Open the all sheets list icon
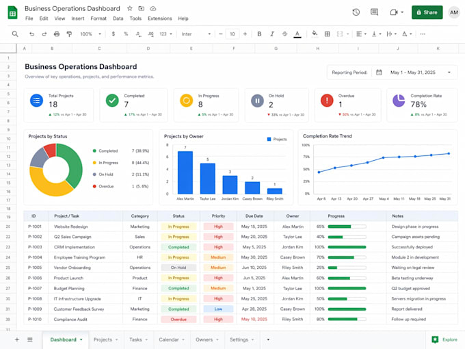Image resolution: width=465 pixels, height=349 pixels. tap(30, 339)
